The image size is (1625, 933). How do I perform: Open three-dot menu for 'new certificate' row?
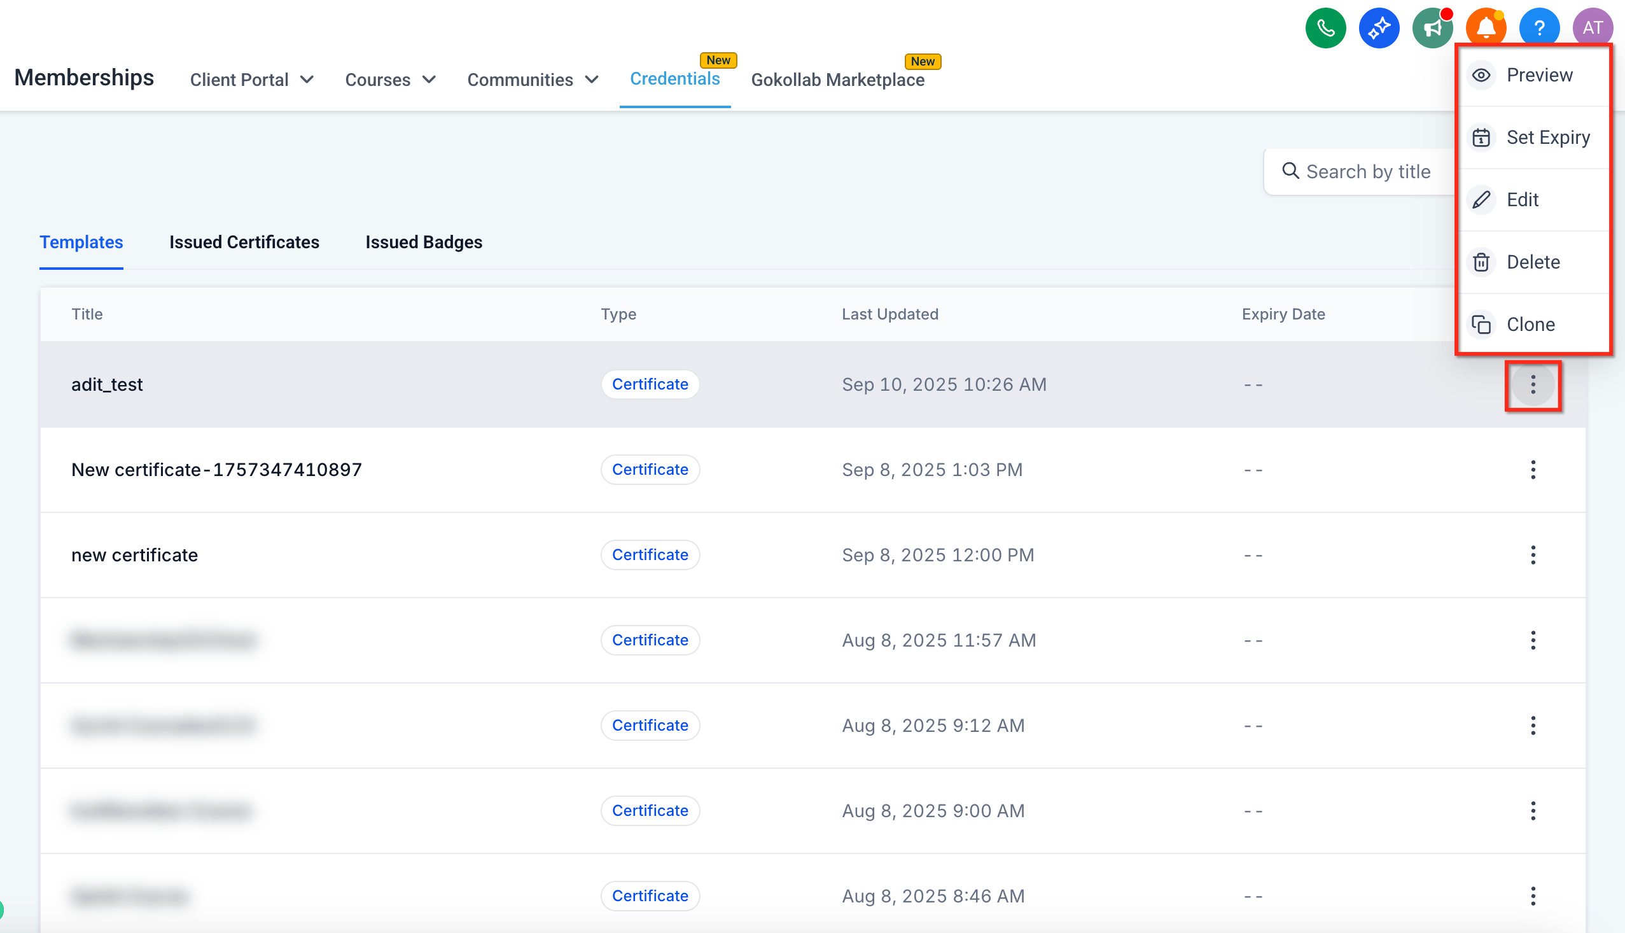pyautogui.click(x=1533, y=555)
